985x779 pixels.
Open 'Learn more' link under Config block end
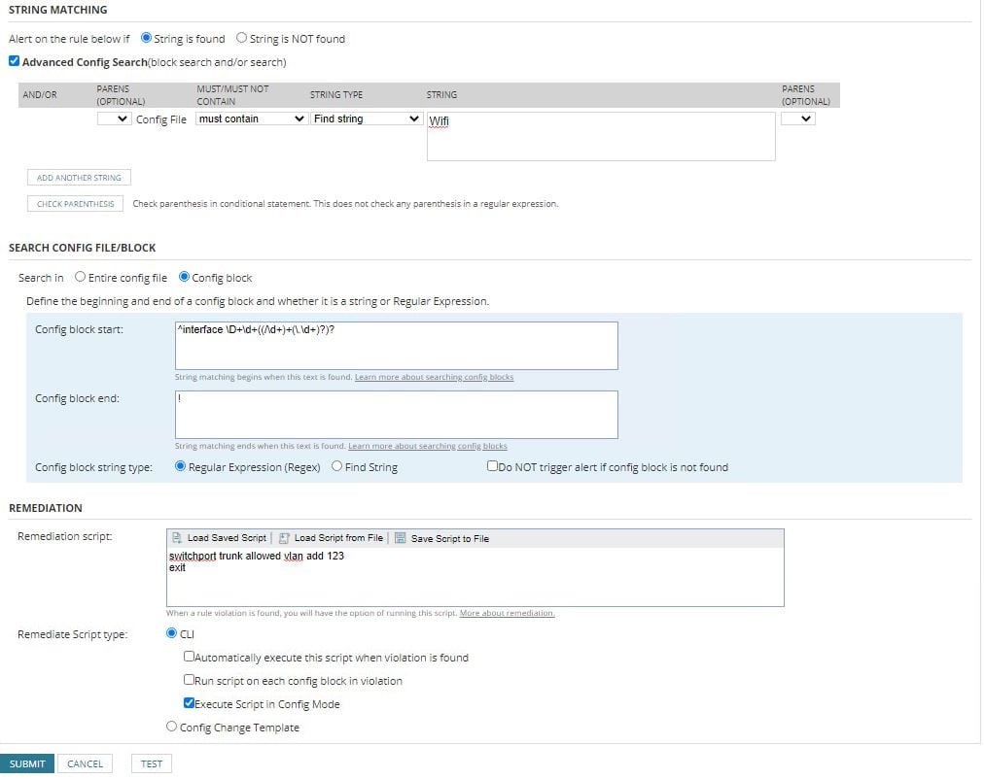coord(428,446)
